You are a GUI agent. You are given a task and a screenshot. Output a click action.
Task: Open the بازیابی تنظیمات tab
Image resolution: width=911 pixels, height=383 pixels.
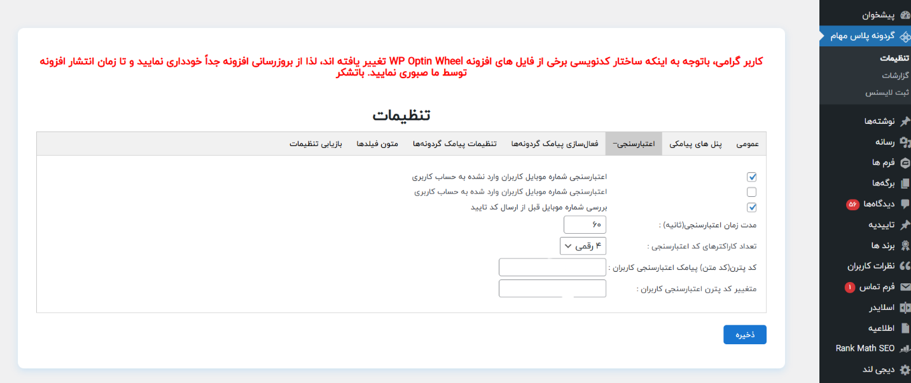pos(316,144)
